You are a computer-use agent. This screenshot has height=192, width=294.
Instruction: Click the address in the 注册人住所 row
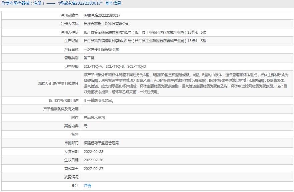point(145,32)
